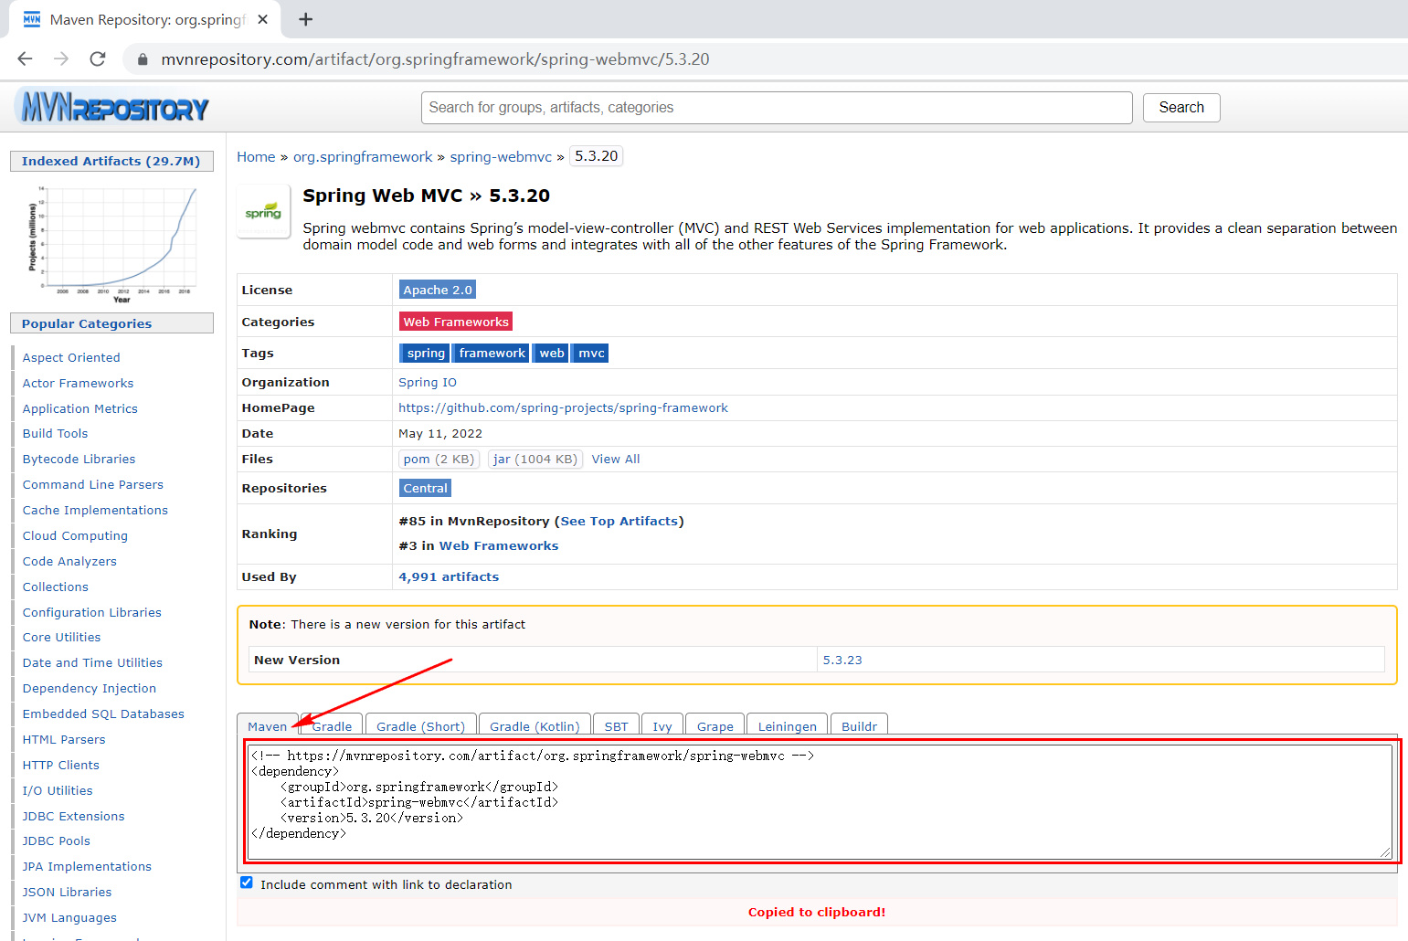Open Application Metrics category
1408x941 pixels.
tap(80, 409)
